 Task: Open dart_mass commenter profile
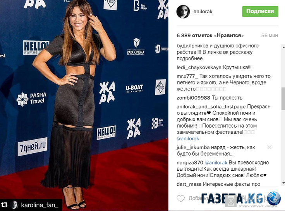pyautogui.click(x=189, y=184)
